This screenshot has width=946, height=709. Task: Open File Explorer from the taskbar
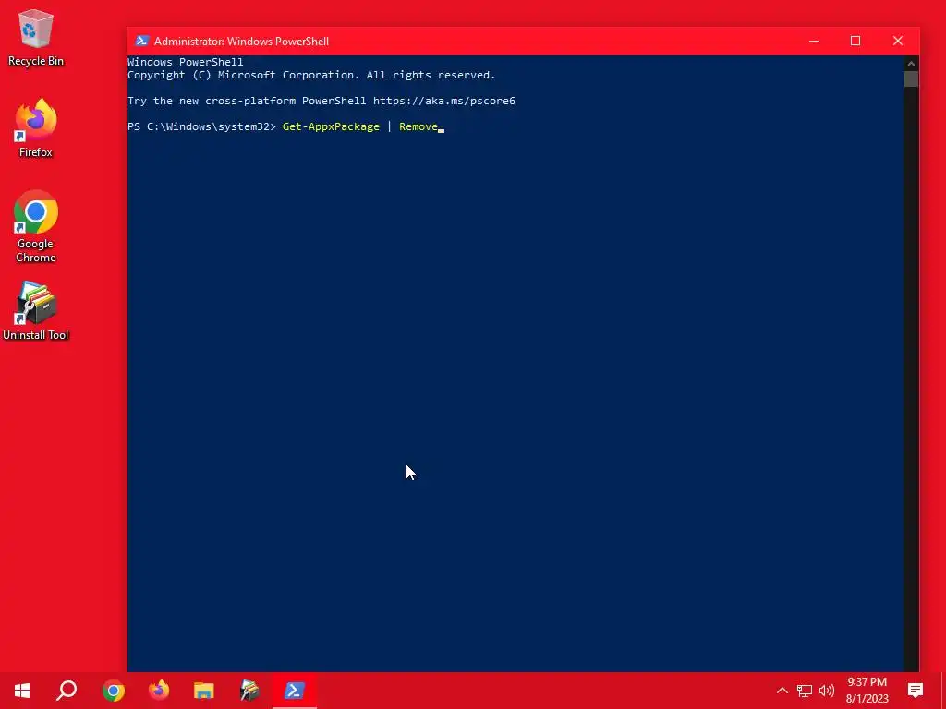(204, 691)
